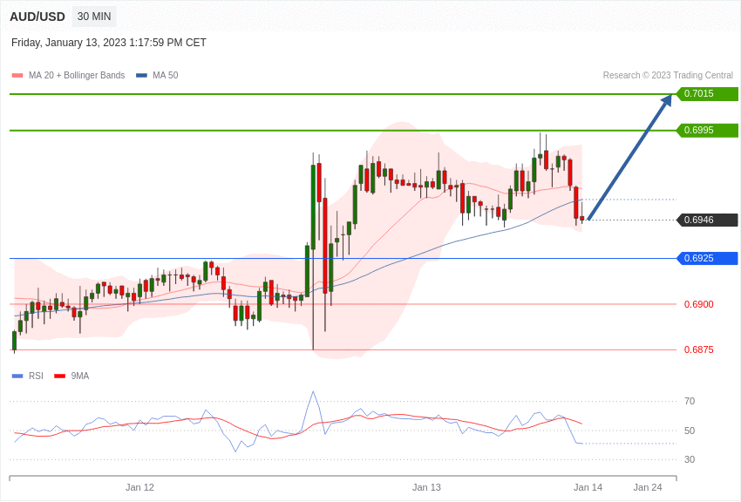
Task: Click the RSI 50 axis label
Action: click(x=690, y=431)
